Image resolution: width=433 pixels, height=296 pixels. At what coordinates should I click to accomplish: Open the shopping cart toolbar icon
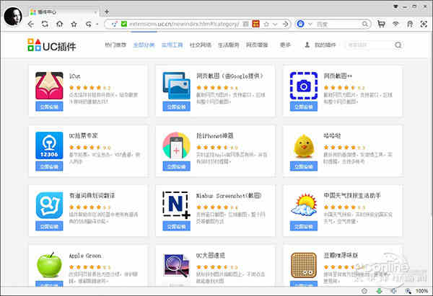coord(381,24)
